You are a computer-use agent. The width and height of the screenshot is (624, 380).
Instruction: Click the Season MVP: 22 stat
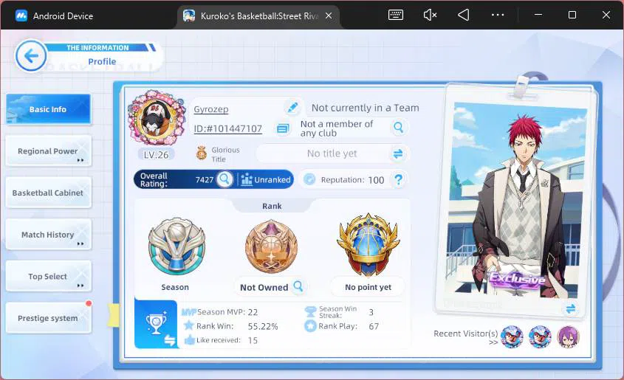tap(219, 312)
